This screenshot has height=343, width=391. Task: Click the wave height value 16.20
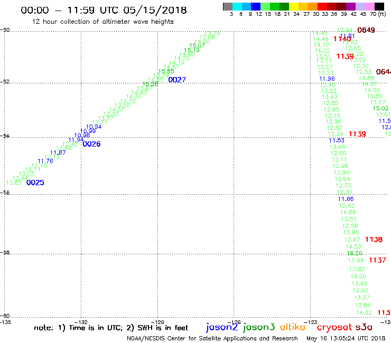355,253
